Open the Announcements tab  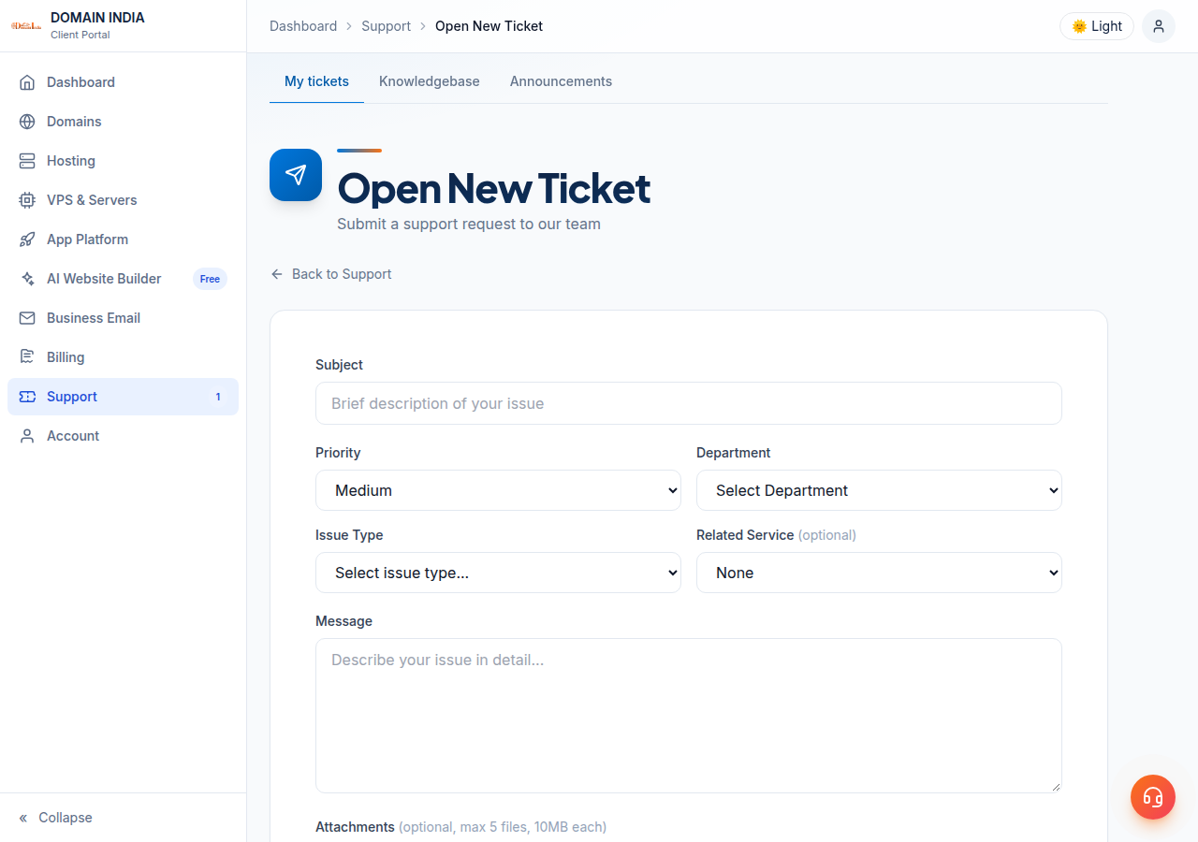[x=561, y=81]
